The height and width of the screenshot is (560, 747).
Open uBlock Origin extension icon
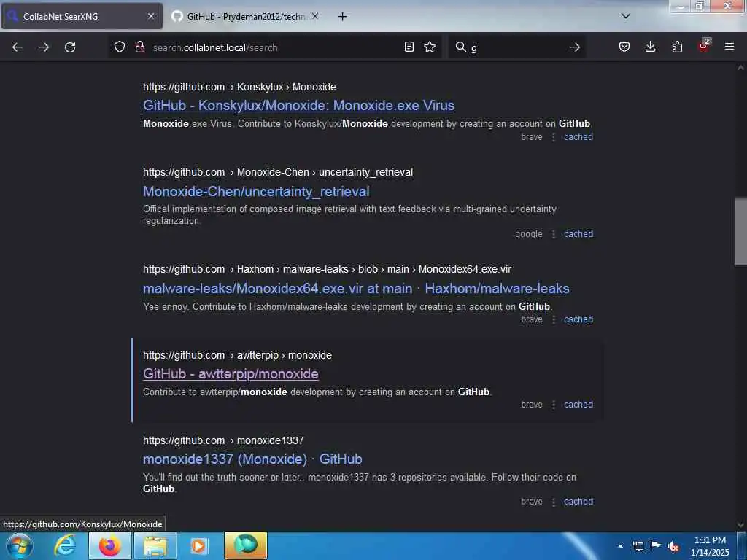704,46
